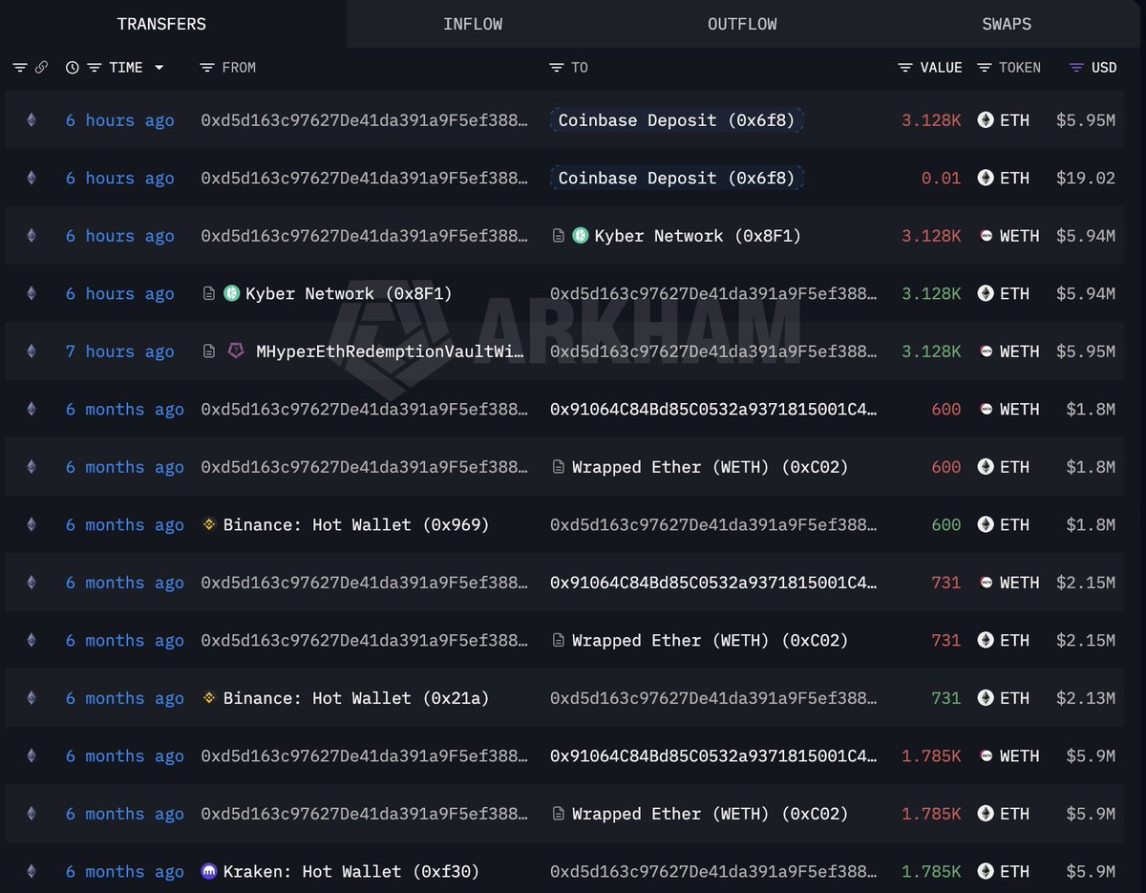Image resolution: width=1146 pixels, height=893 pixels.
Task: Open the VALUE column filter
Action: [905, 68]
